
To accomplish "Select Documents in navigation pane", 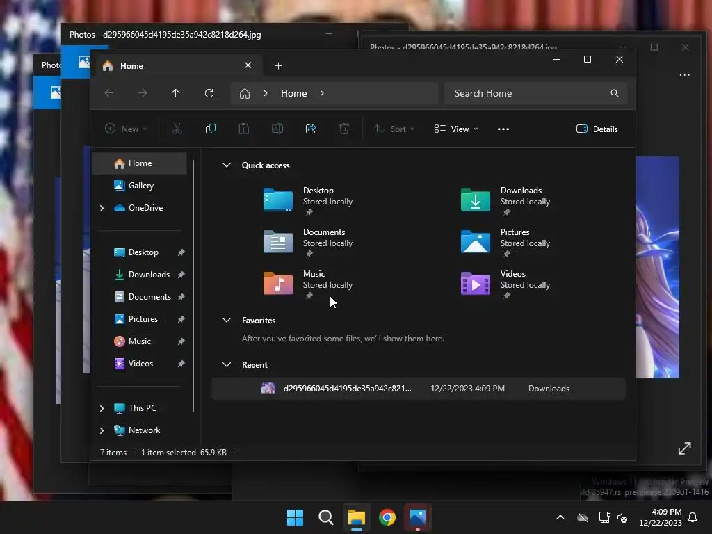I will coord(139,297).
